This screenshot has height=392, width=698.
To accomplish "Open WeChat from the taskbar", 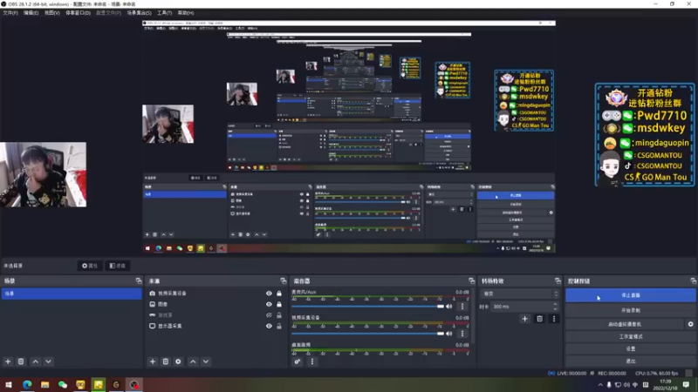I will (x=63, y=384).
